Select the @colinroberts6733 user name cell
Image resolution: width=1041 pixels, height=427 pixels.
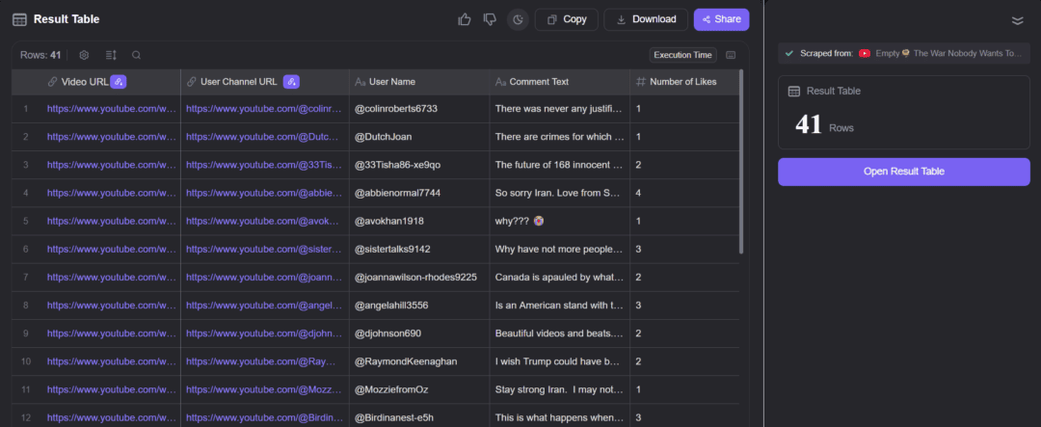[x=419, y=108]
